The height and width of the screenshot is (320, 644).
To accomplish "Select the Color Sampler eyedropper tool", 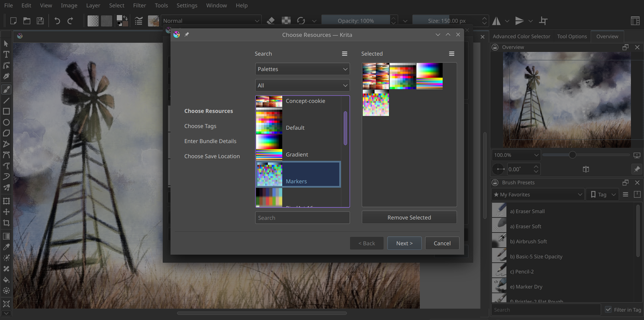I will (x=6, y=247).
